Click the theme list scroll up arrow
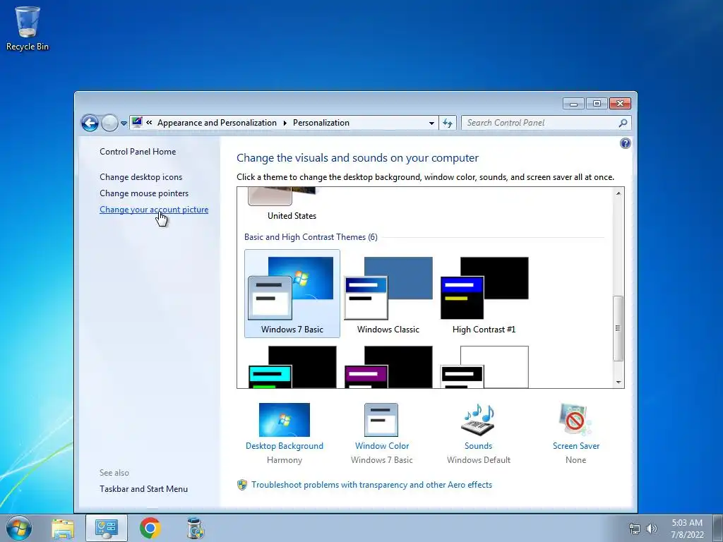 [619, 193]
